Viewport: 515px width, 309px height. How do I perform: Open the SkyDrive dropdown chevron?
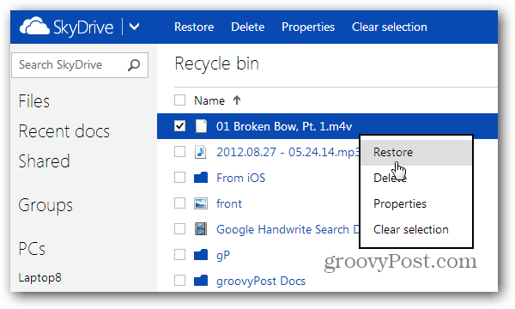coord(135,27)
